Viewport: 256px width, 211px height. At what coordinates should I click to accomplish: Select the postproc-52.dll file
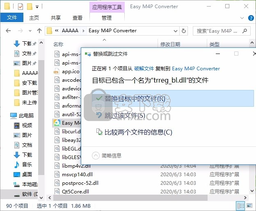pyautogui.click(x=80, y=183)
